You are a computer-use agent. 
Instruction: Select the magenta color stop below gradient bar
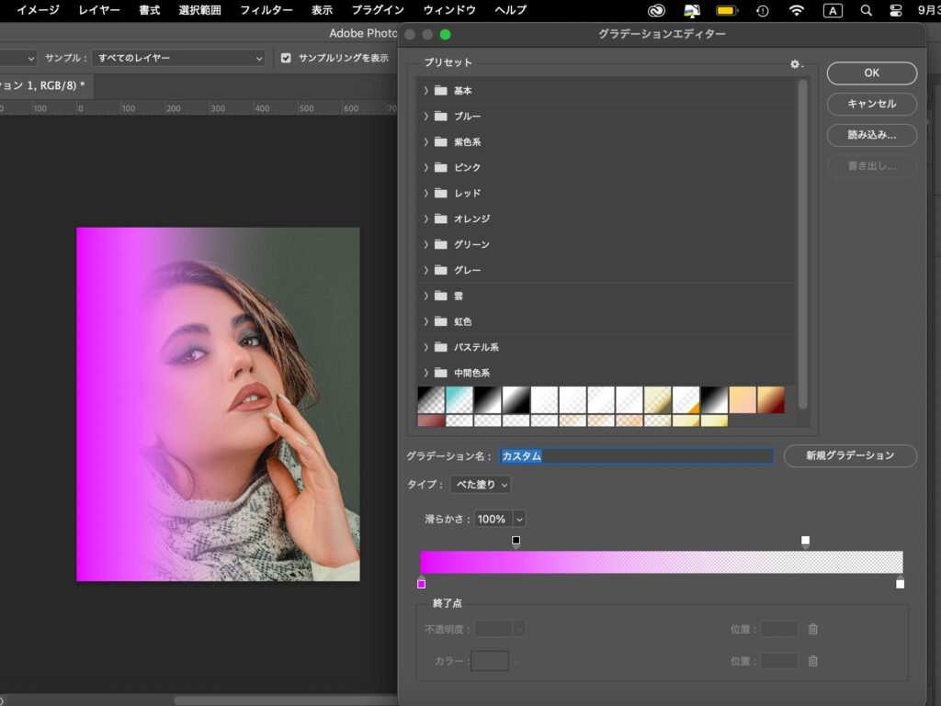(x=421, y=583)
